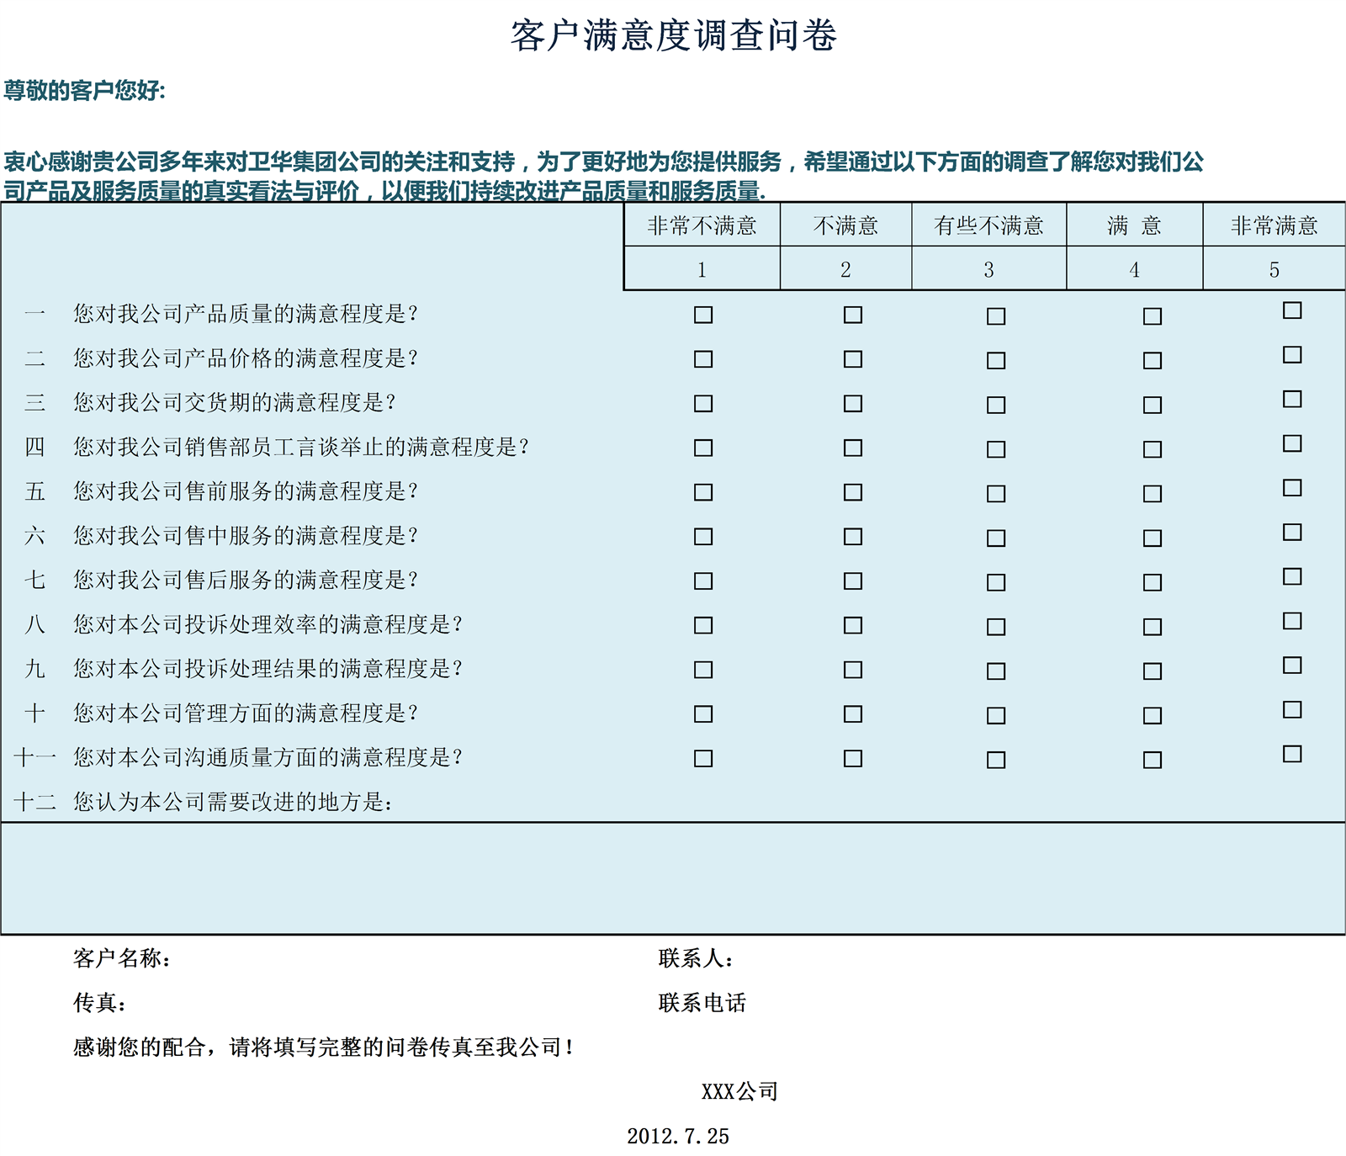Screen dimensions: 1346x1156
Task: Check 满意 box for product price question 二
Action: pyautogui.click(x=1153, y=361)
